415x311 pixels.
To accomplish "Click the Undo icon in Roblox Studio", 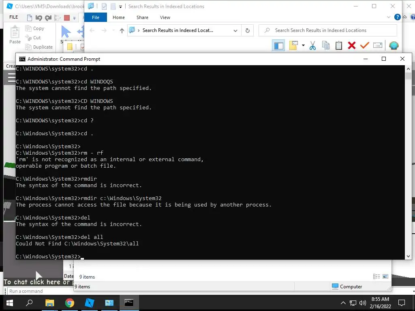I will tap(39, 18).
